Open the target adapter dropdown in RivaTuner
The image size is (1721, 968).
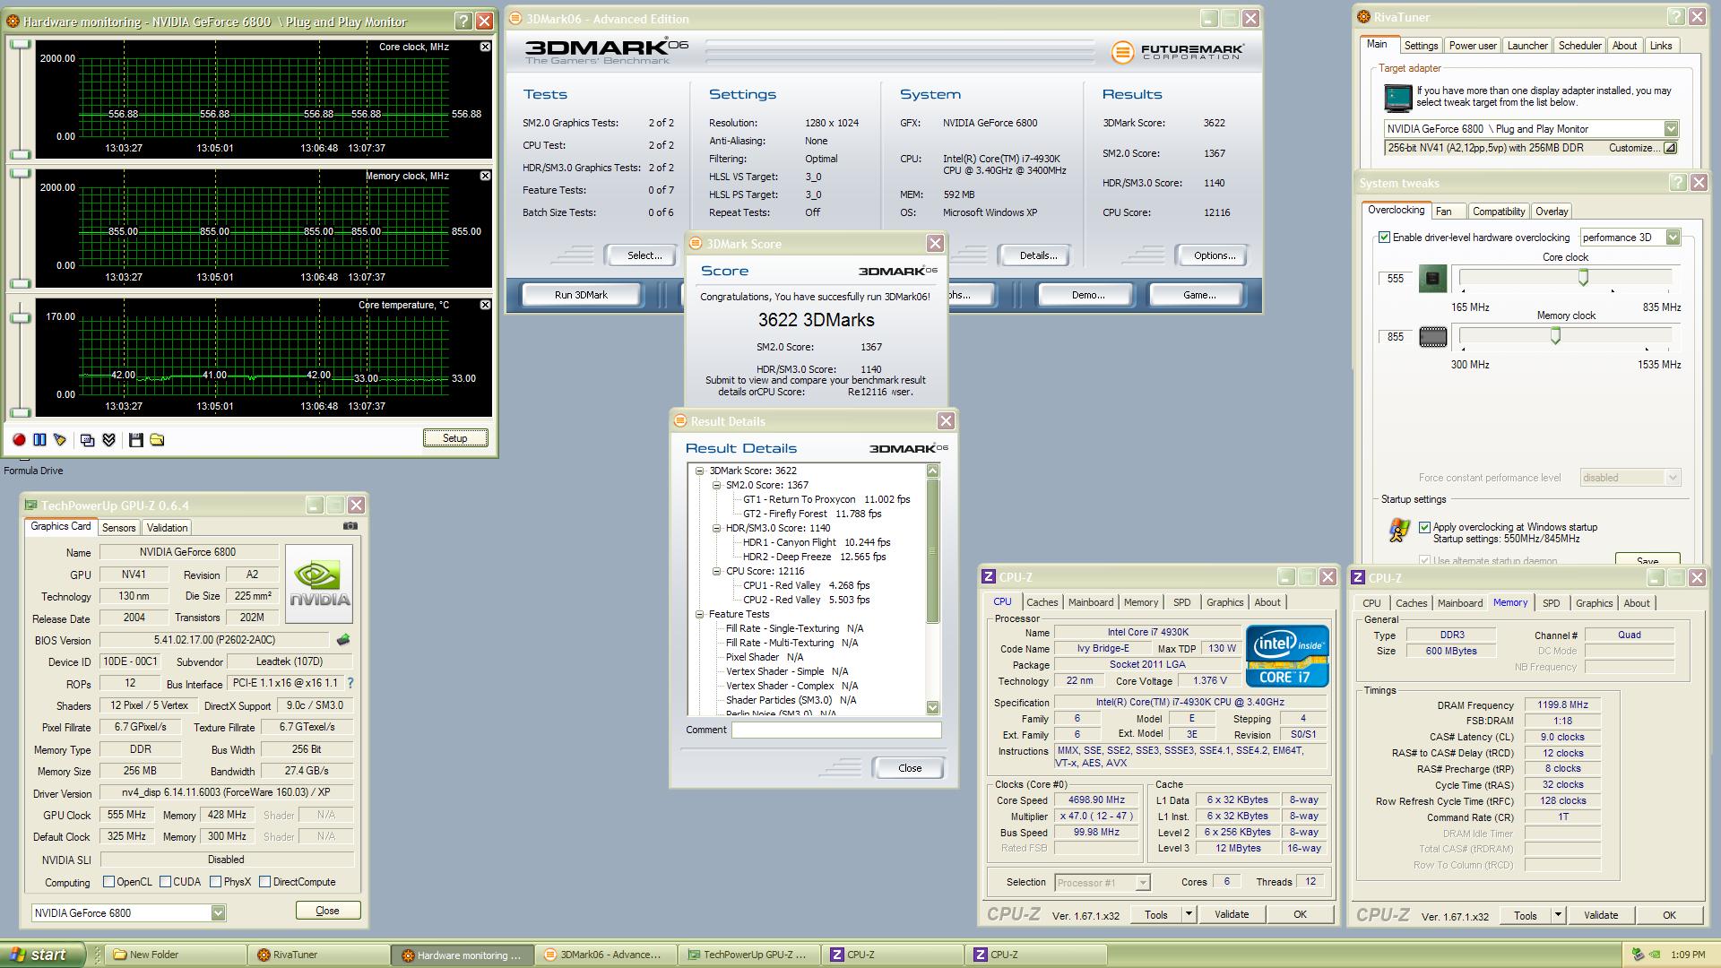(1671, 129)
